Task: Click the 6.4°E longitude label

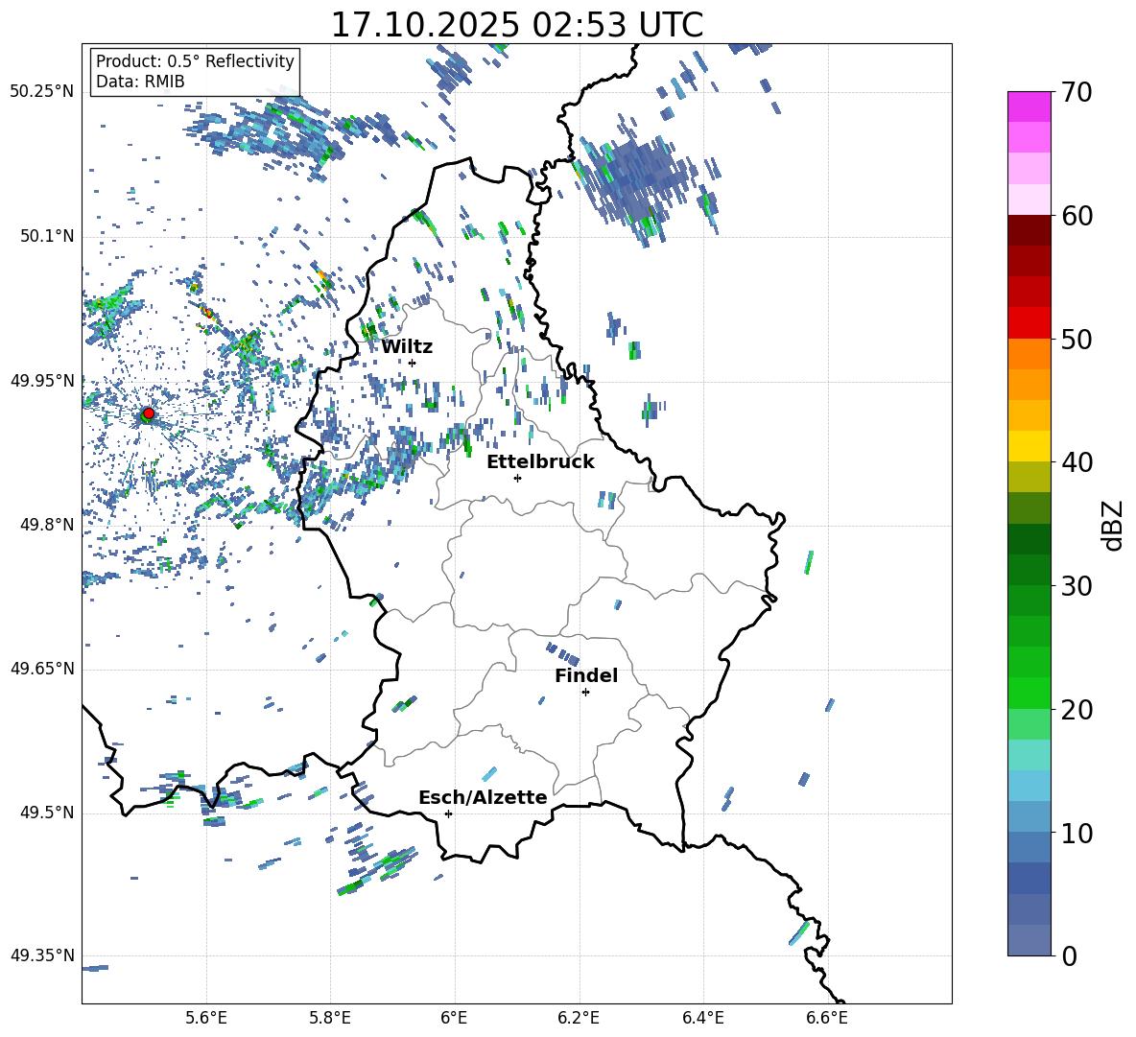Action: (x=702, y=1018)
